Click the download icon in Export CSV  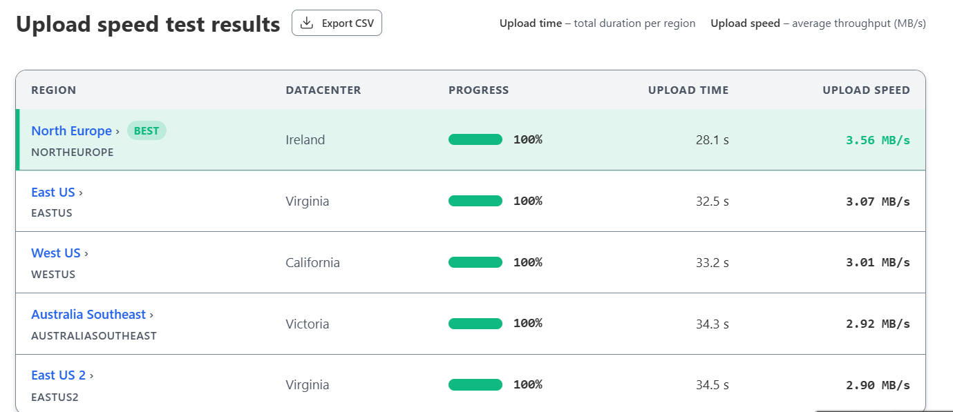[307, 23]
